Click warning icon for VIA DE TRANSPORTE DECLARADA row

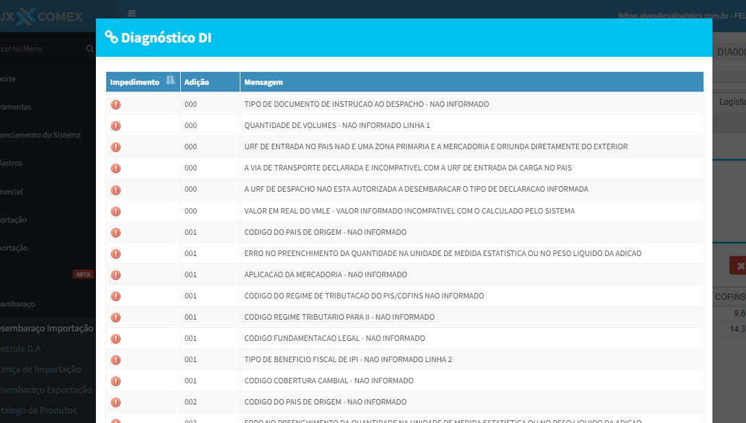click(116, 168)
